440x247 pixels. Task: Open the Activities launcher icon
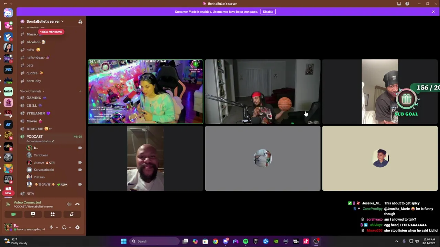(x=53, y=214)
